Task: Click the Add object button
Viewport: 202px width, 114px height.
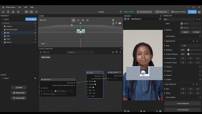Action: [31, 19]
